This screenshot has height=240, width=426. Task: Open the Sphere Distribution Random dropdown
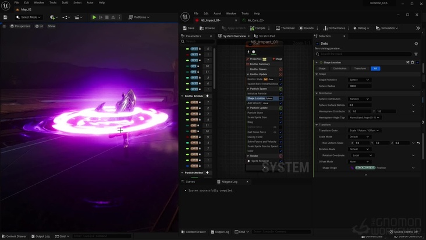tap(359, 99)
